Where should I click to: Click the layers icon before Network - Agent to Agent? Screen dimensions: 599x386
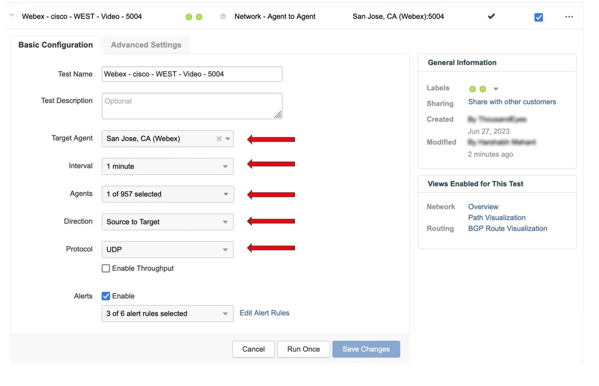pyautogui.click(x=223, y=17)
